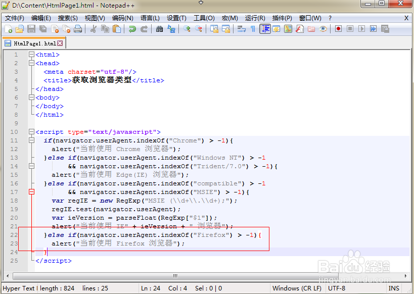Click the Open file folder icon

coord(20,29)
